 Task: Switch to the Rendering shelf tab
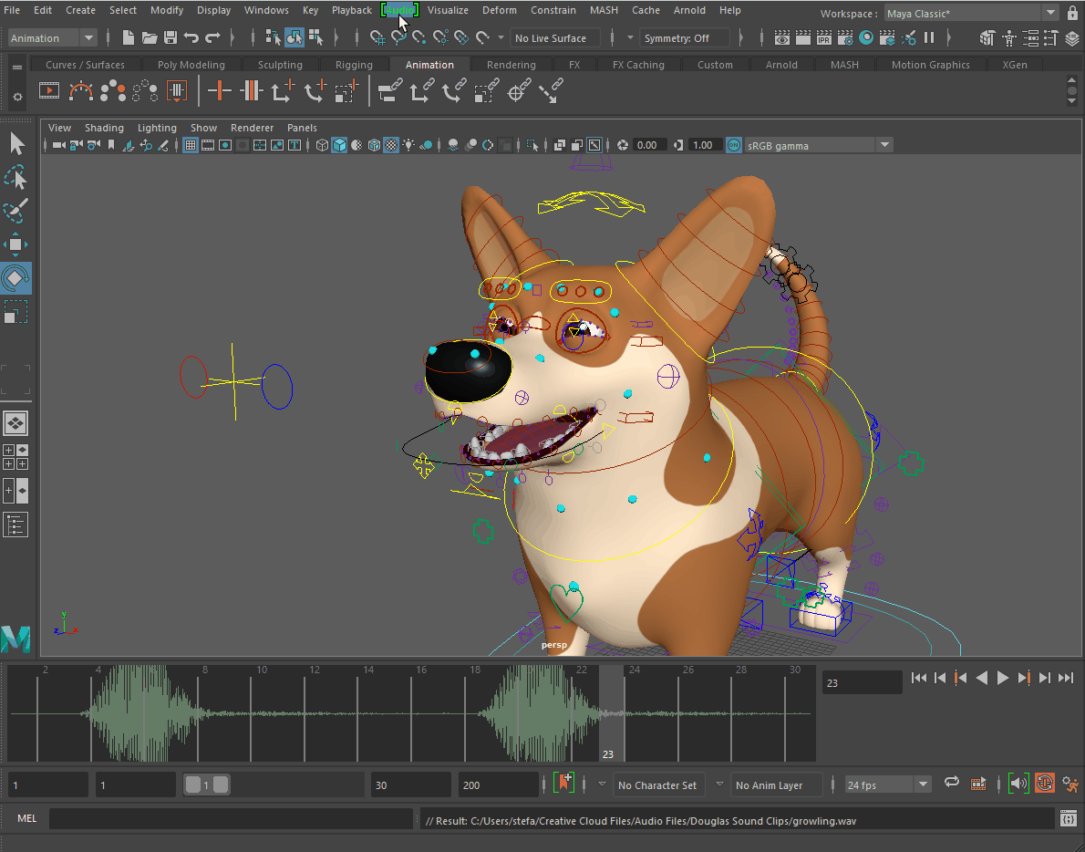pyautogui.click(x=511, y=64)
